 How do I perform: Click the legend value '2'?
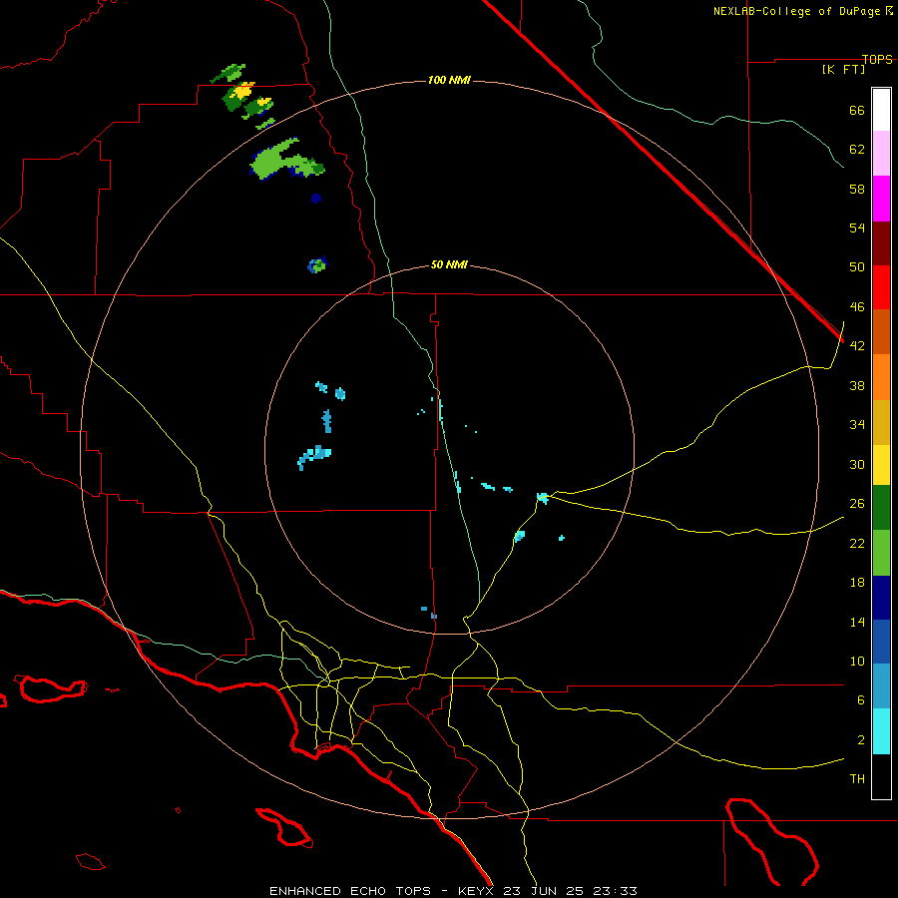(861, 740)
